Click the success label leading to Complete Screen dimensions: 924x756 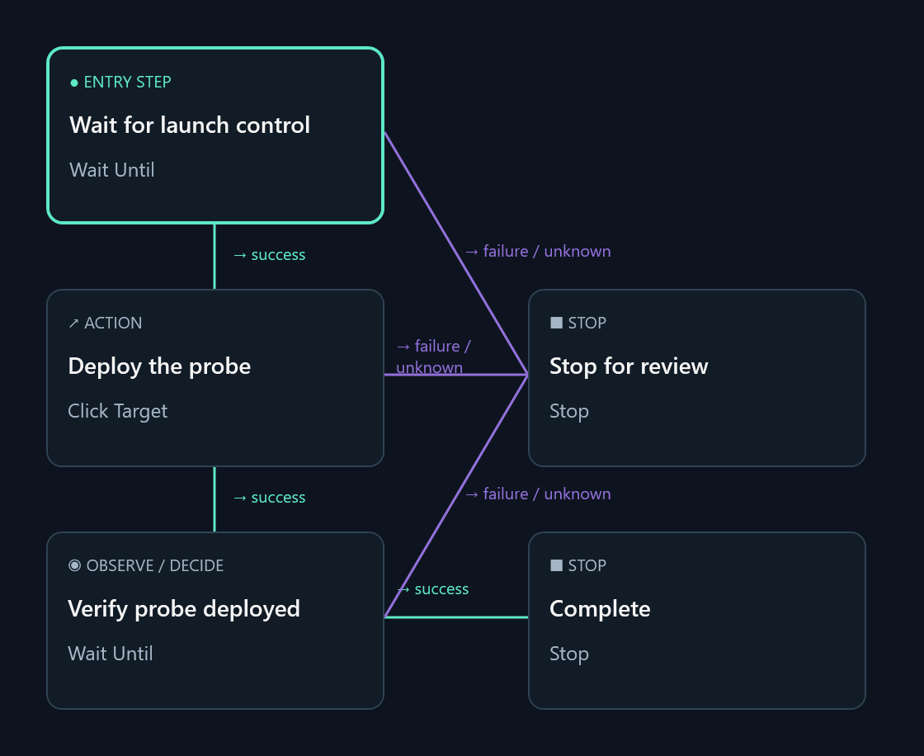433,588
